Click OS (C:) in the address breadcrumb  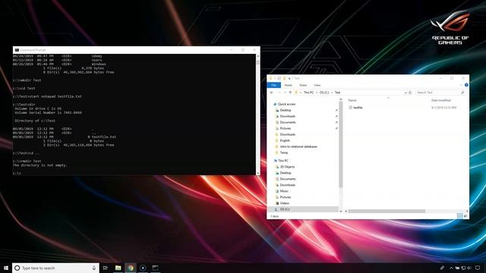point(324,93)
